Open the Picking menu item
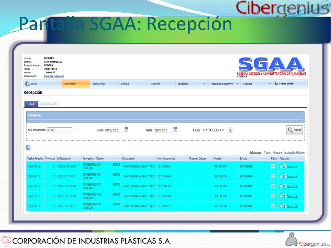This screenshot has width=331, height=248. pyautogui.click(x=132, y=84)
